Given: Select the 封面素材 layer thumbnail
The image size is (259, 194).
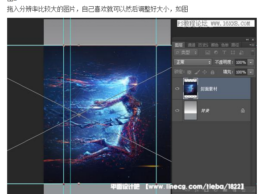Looking at the screenshot, I should [190, 89].
